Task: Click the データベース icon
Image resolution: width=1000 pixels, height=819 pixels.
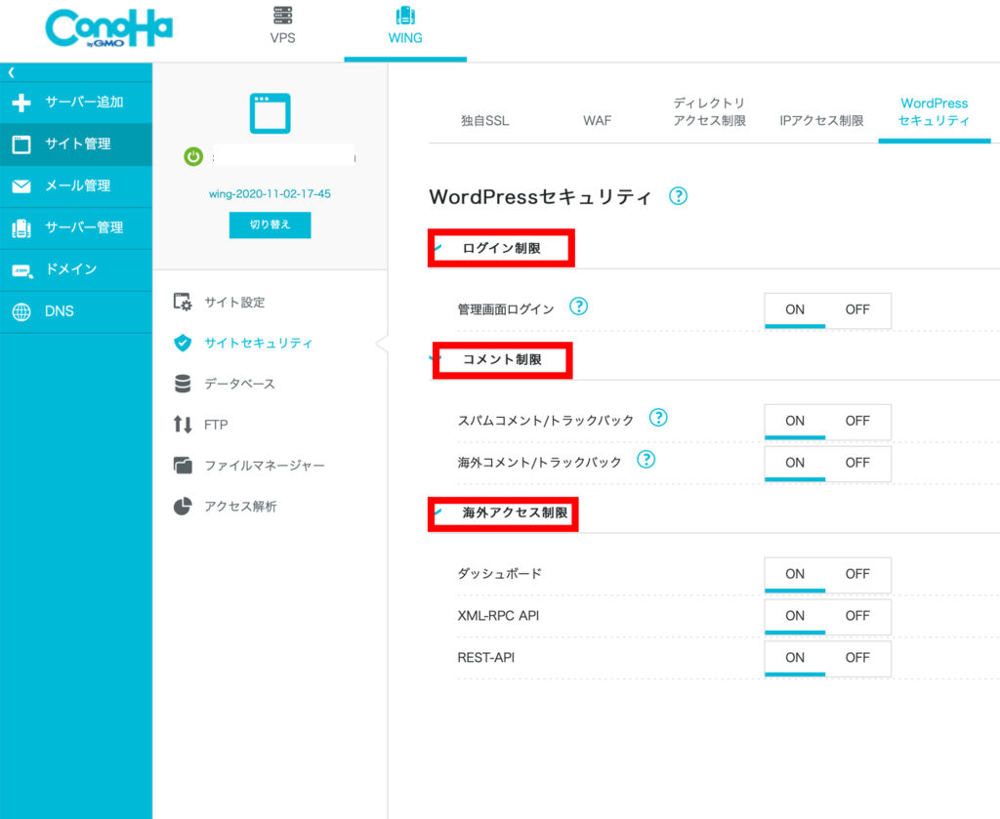Action: point(183,384)
